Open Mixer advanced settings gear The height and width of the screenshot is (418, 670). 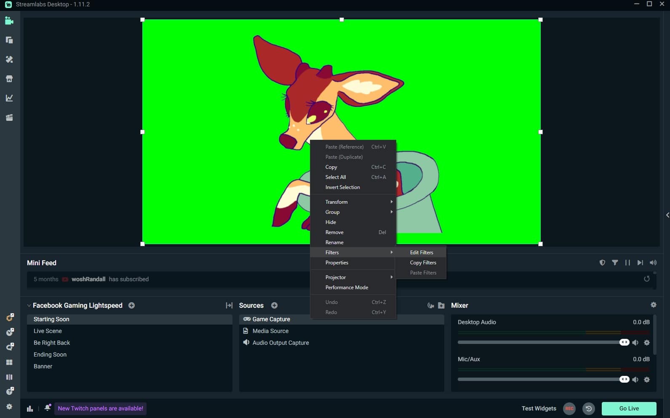(x=653, y=305)
